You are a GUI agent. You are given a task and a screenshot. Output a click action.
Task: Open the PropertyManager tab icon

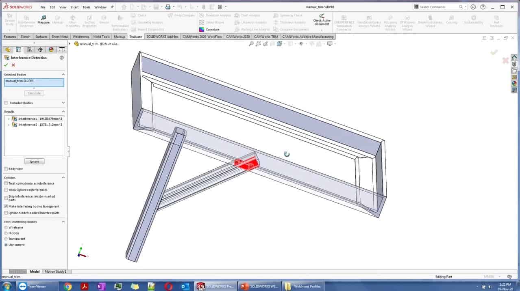pos(18,50)
